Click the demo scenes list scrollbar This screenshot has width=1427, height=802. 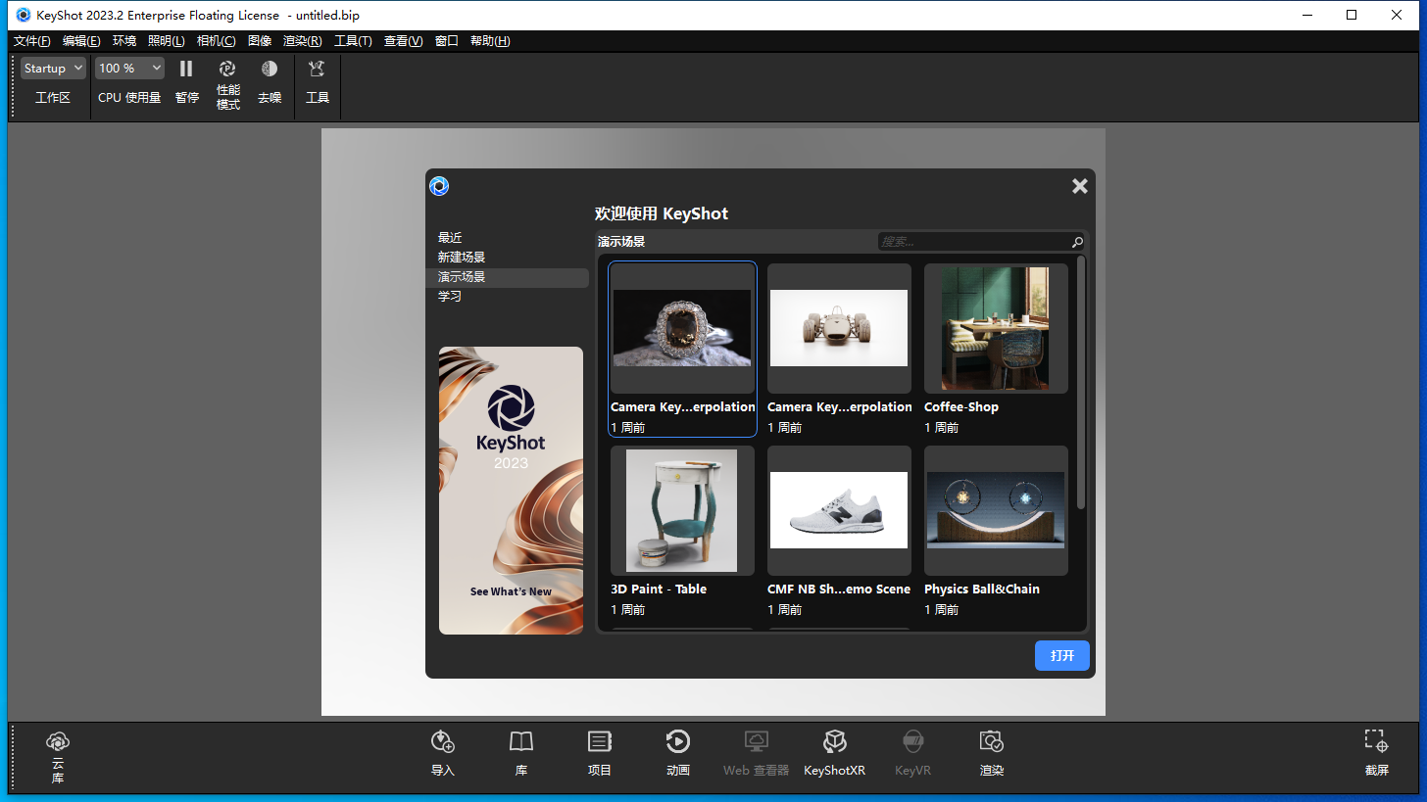pos(1081,382)
